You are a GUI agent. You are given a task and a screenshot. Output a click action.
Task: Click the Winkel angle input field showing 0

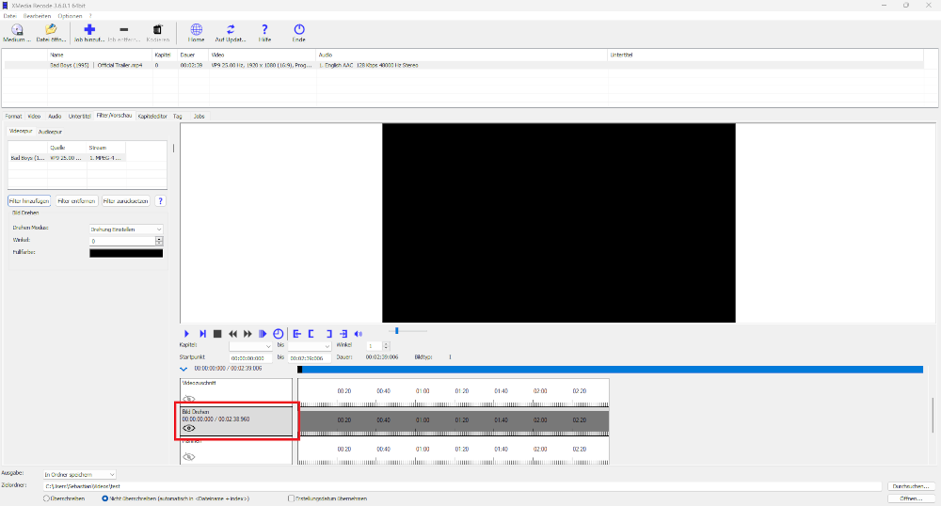click(122, 241)
